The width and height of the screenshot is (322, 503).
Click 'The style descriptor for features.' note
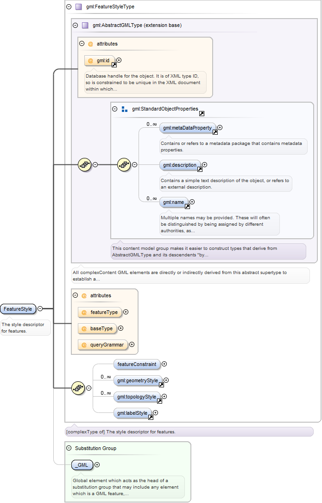pyautogui.click(x=25, y=327)
